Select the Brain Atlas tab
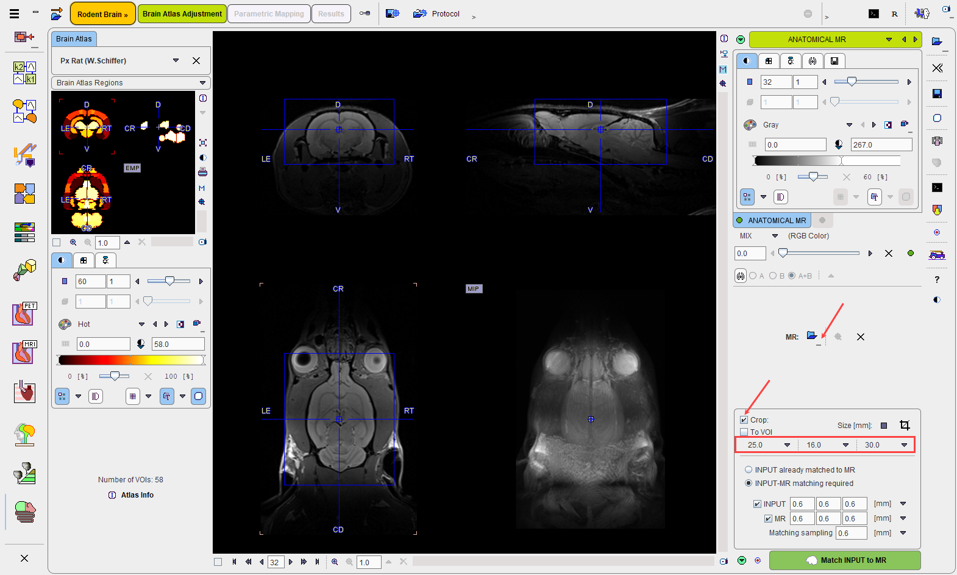The image size is (957, 575). pos(74,38)
